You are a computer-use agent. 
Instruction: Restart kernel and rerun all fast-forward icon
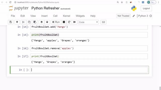(x=74, y=22)
